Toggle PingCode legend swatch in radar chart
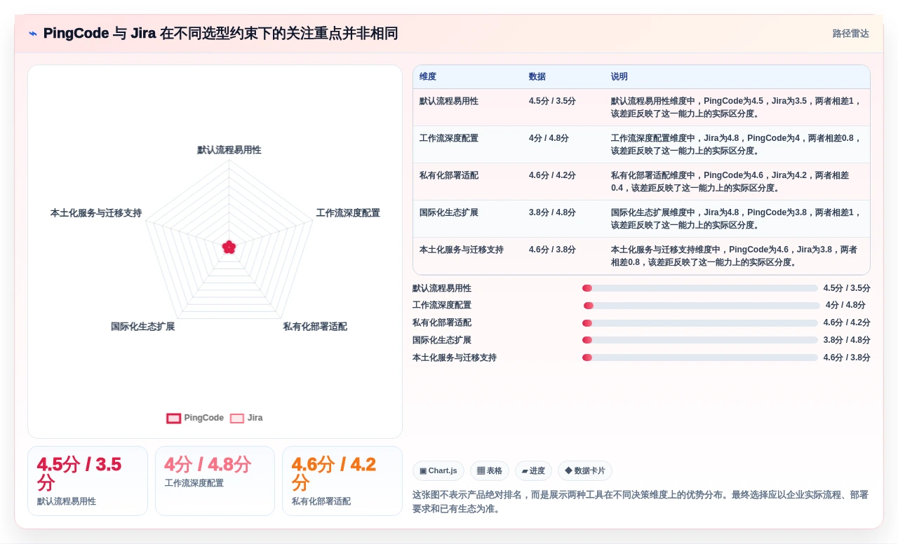Viewport: 898px width, 544px height. [174, 418]
